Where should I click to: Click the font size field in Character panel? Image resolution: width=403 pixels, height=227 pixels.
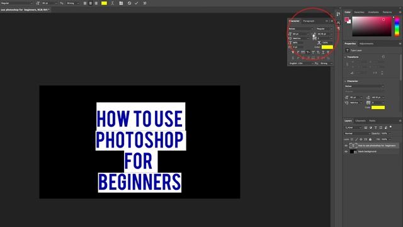click(x=300, y=34)
